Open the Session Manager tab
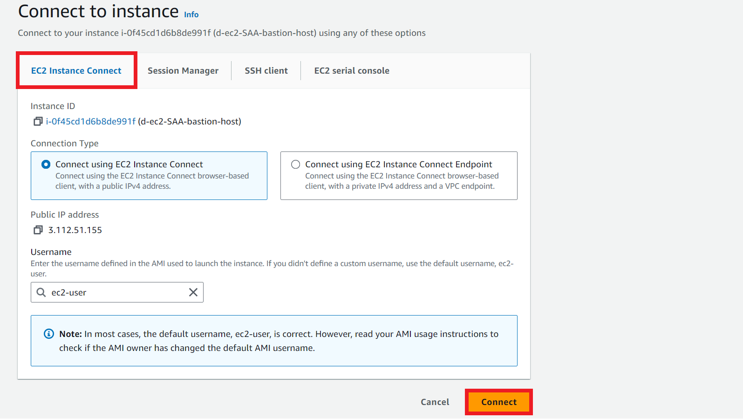The width and height of the screenshot is (743, 419). coord(183,71)
